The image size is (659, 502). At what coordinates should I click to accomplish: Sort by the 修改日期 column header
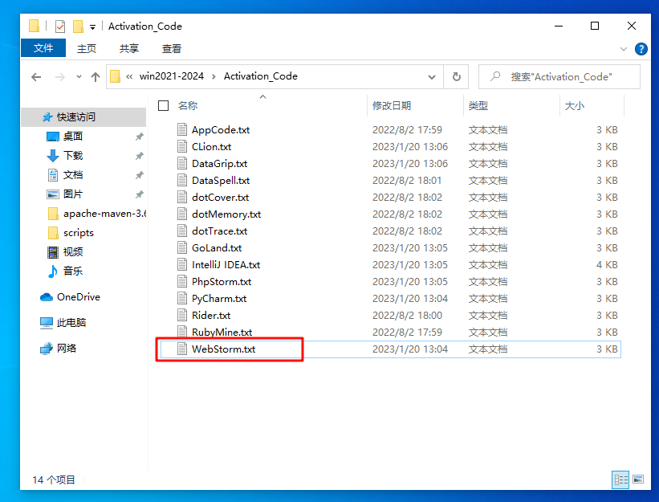point(392,105)
